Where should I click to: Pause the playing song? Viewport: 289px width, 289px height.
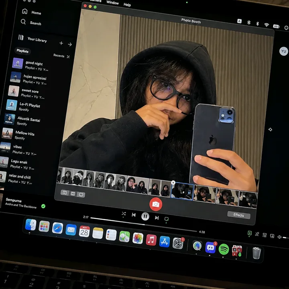(x=145, y=216)
